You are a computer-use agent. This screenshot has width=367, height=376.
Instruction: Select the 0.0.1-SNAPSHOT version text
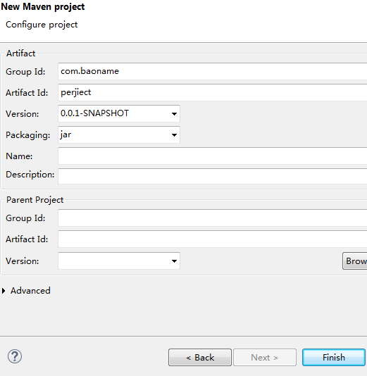tap(95, 113)
